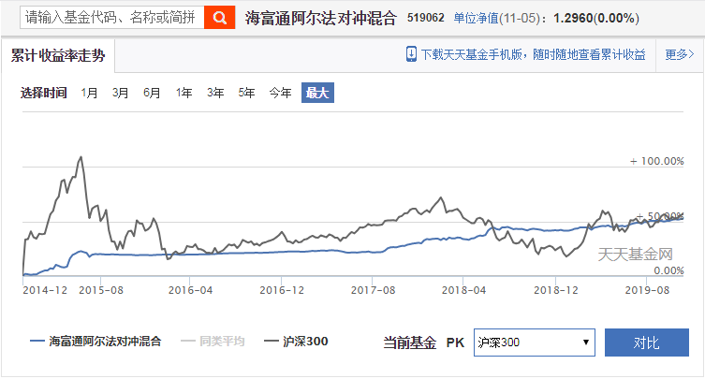Select the 6月 time range

tap(152, 93)
